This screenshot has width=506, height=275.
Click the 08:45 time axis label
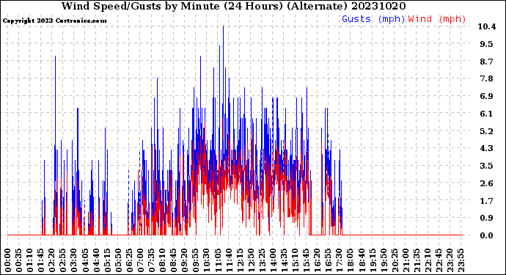[174, 260]
